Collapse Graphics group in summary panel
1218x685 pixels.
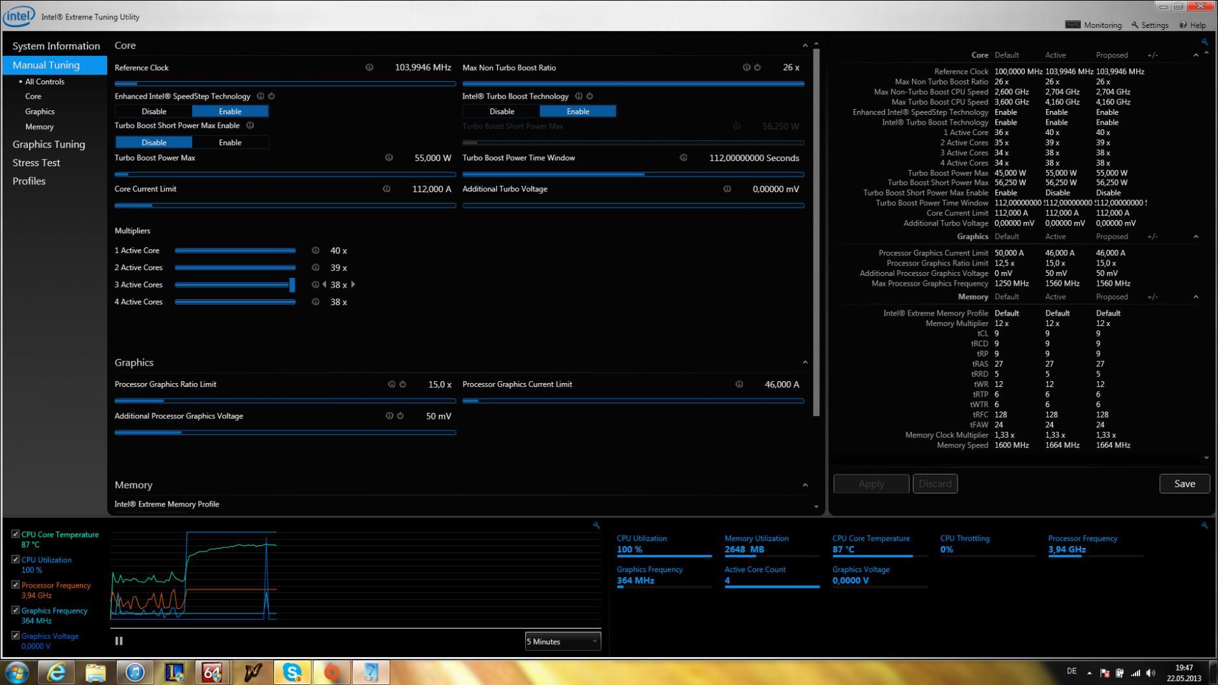click(1196, 236)
